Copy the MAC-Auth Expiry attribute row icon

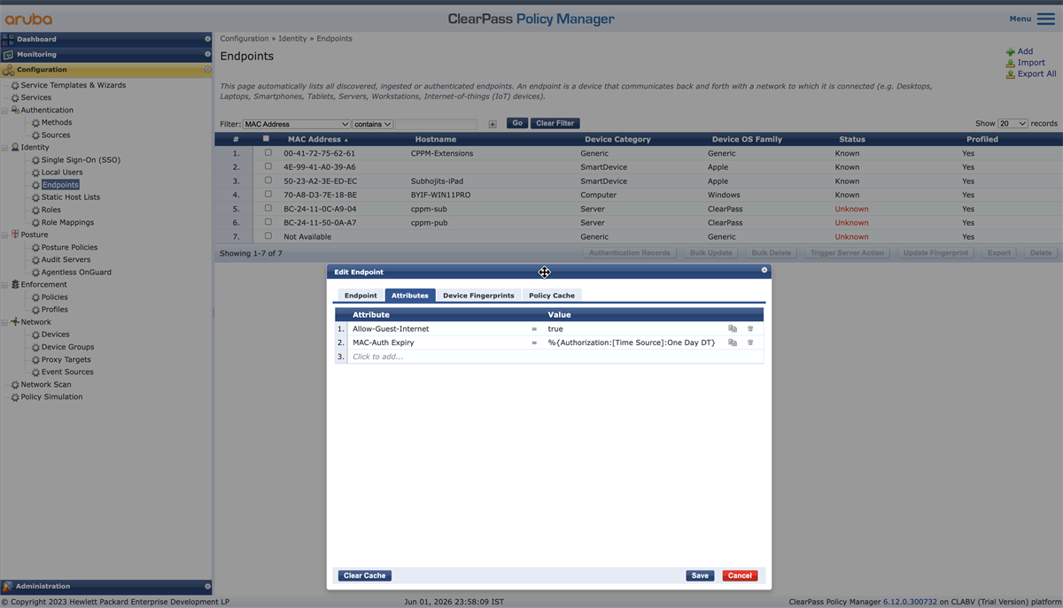(x=733, y=342)
